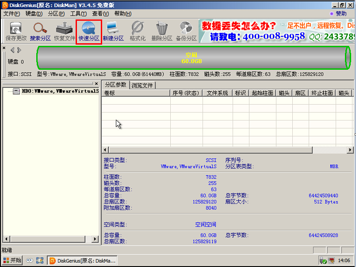
Task: Launch Quick Partition (快速分区) from the toolbar
Action: click(x=89, y=32)
